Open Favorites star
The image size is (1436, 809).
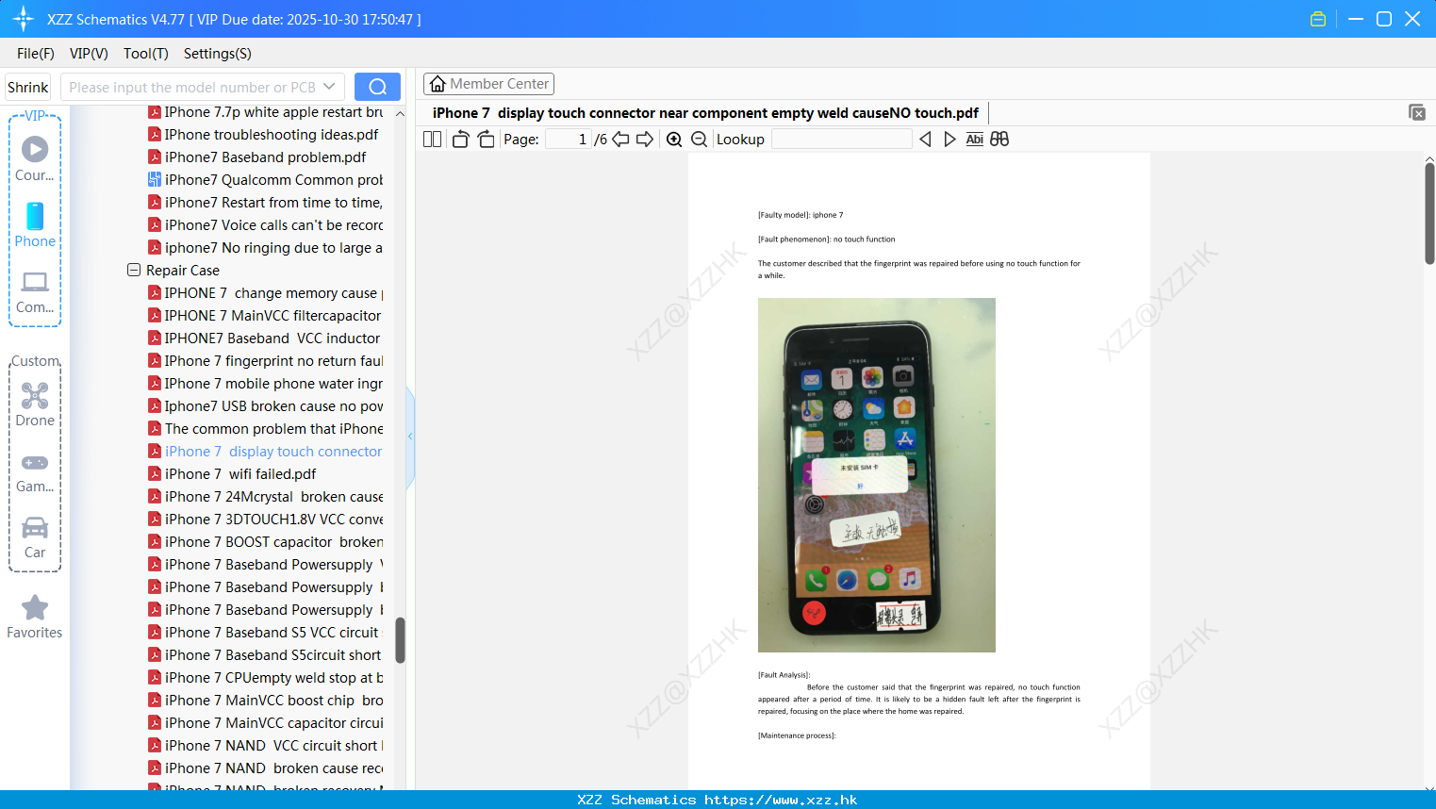point(35,618)
